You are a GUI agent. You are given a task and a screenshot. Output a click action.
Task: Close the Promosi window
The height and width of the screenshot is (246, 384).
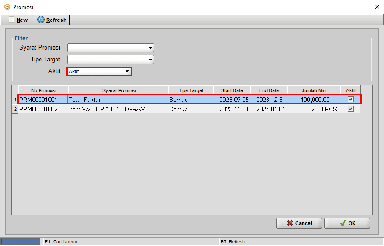coord(377,7)
